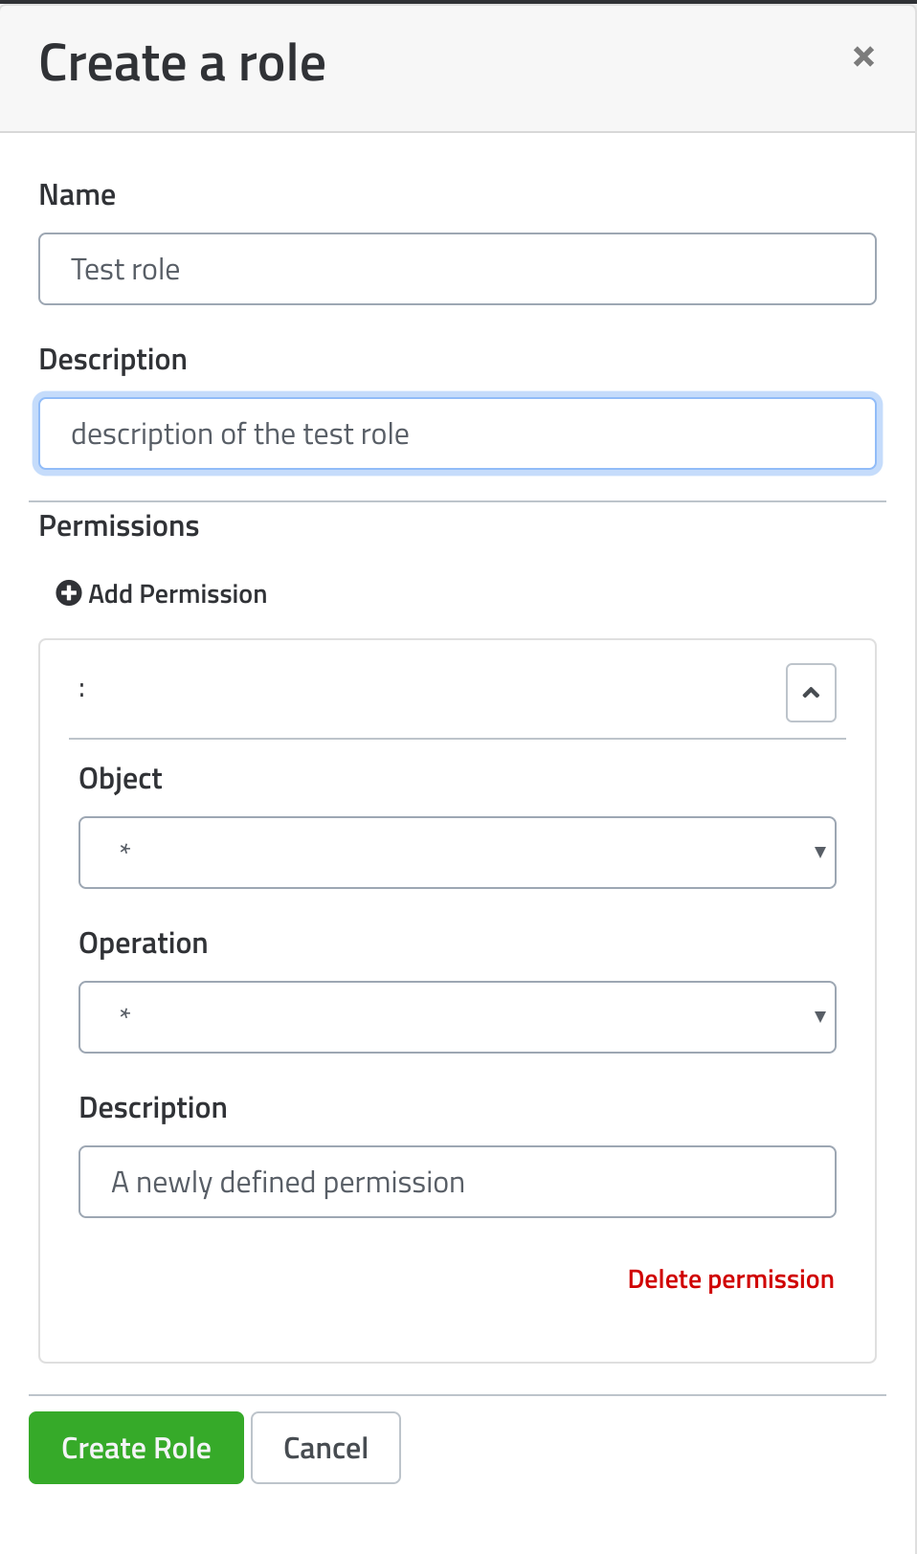Select the Object combo box
Screen dimensions: 917x1554
coord(458,853)
